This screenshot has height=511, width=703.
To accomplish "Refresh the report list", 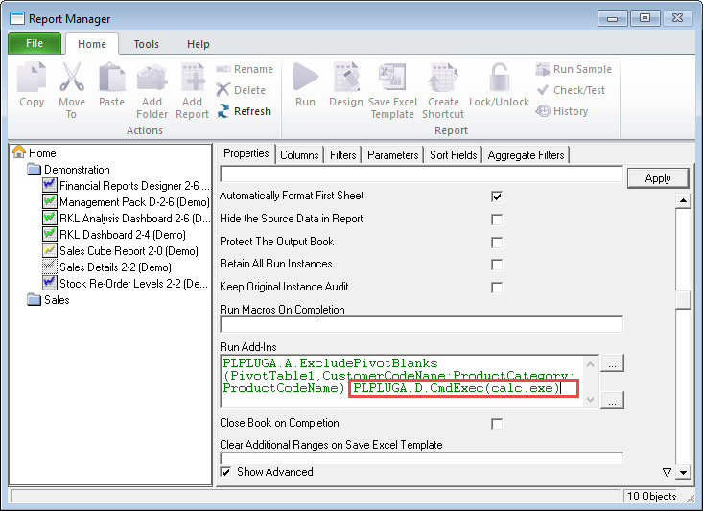I will [x=245, y=111].
